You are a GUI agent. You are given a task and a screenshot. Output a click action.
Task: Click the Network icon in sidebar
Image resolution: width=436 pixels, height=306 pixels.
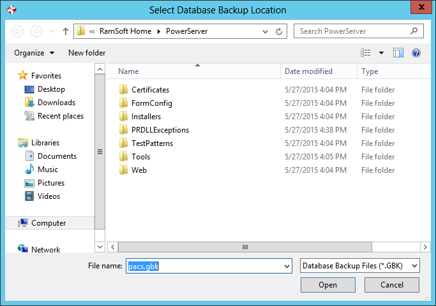[23, 249]
